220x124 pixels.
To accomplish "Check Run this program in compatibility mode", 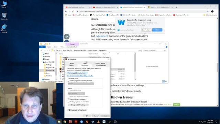I will pos(69,81).
